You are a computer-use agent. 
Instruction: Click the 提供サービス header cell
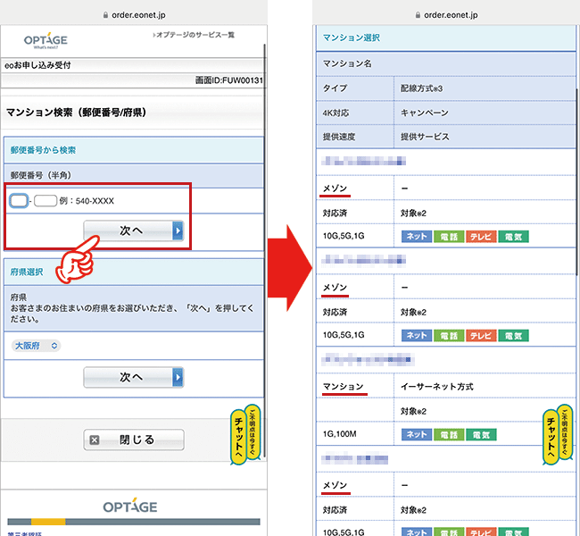(x=485, y=137)
